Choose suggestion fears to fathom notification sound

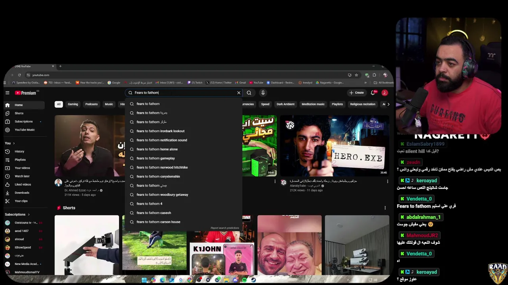[183, 140]
